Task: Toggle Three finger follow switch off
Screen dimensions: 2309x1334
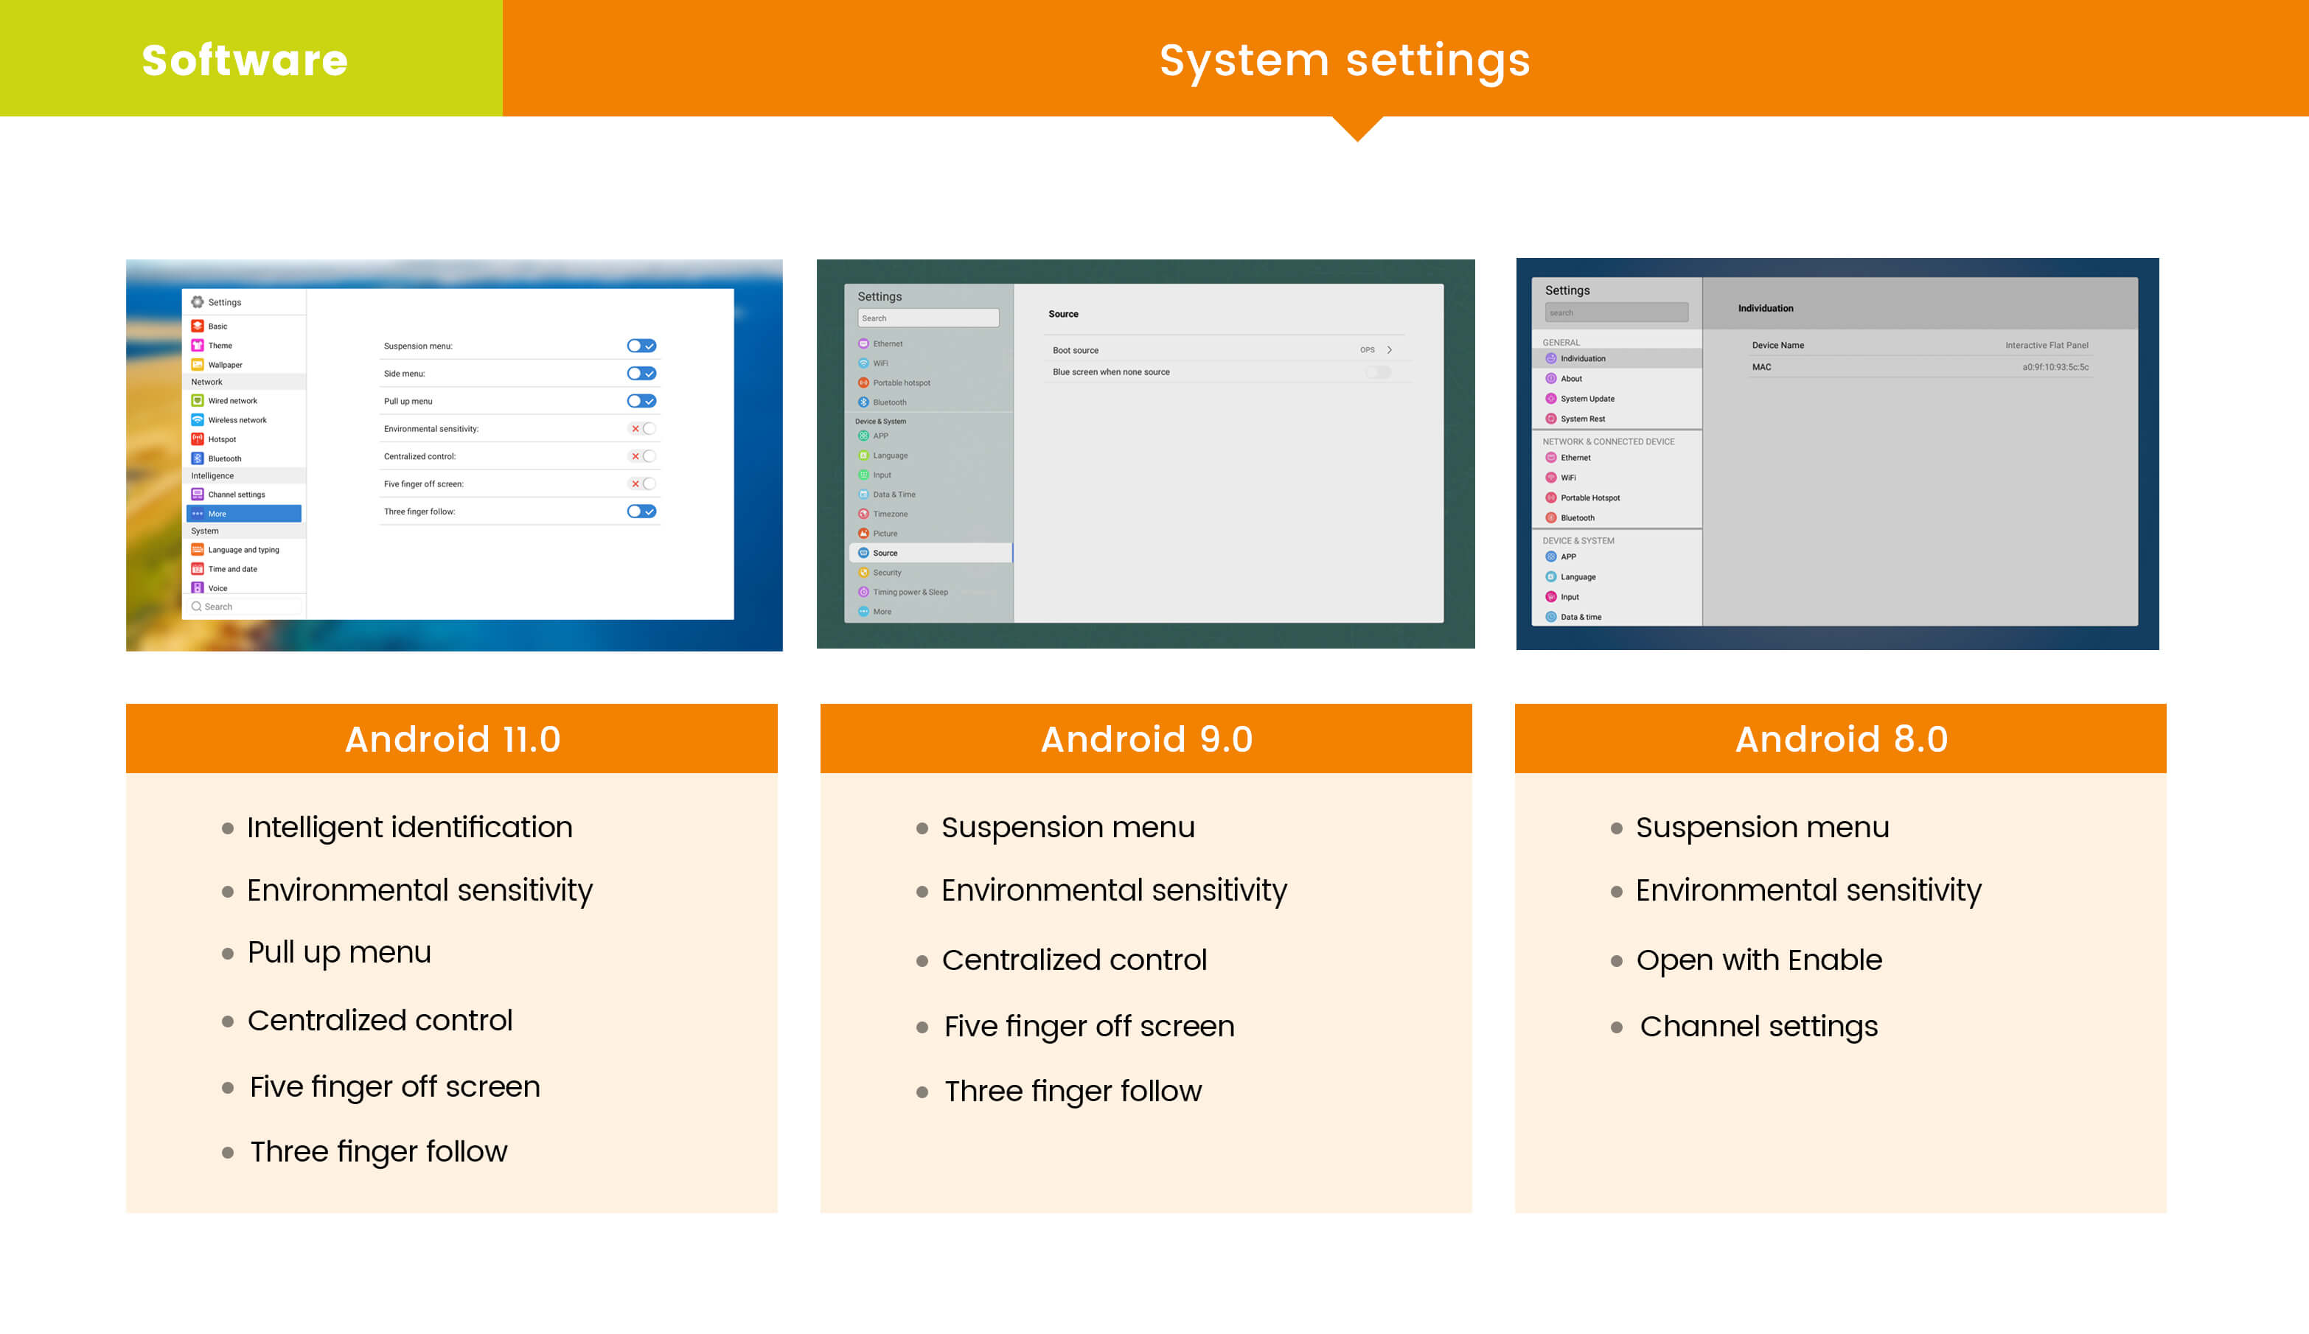Action: tap(641, 511)
